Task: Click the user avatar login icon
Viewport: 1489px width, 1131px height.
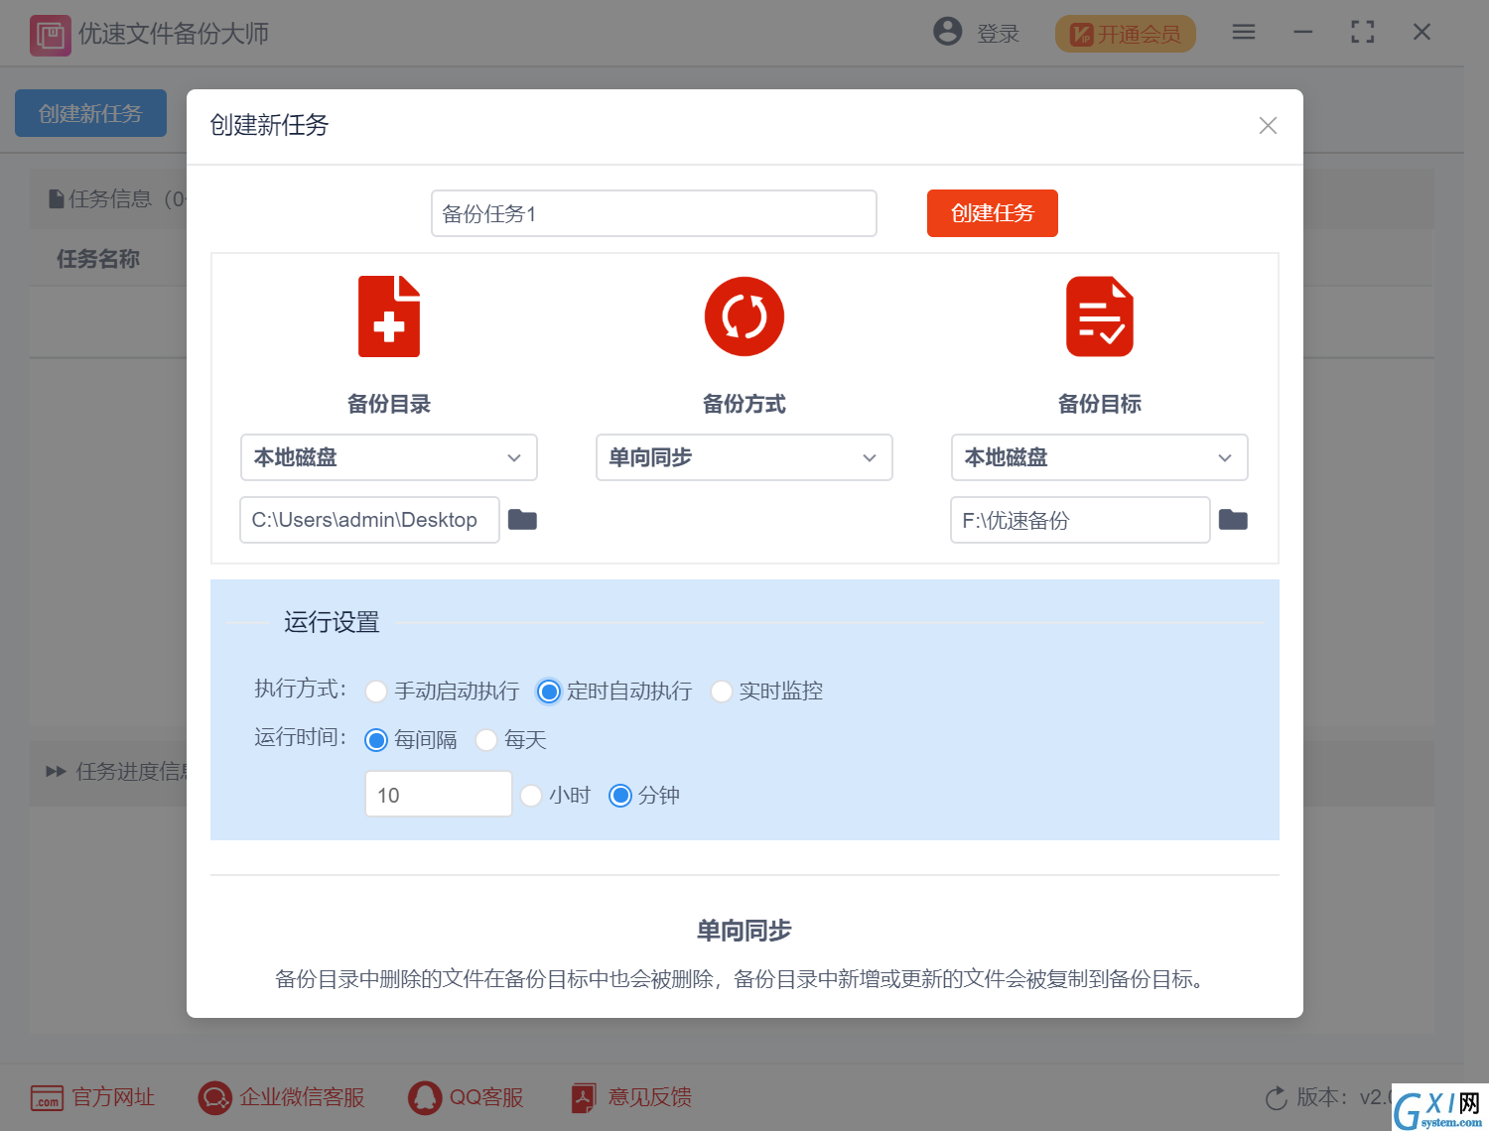Action: coord(948,32)
